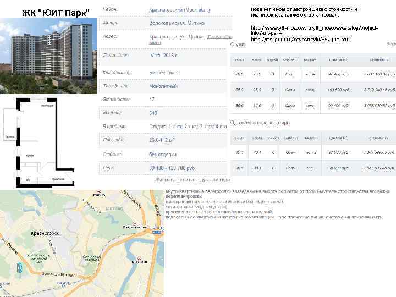Click the Митино metro station icon on the map

pos(99,191)
